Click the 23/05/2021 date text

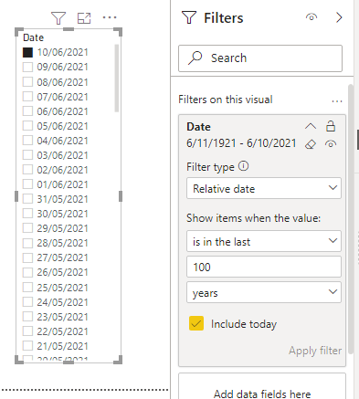62,317
